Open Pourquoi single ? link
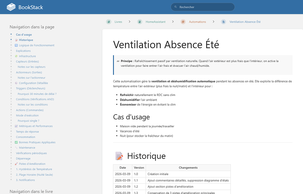Image resolution: width=303 pixels, height=194 pixels. (28, 121)
